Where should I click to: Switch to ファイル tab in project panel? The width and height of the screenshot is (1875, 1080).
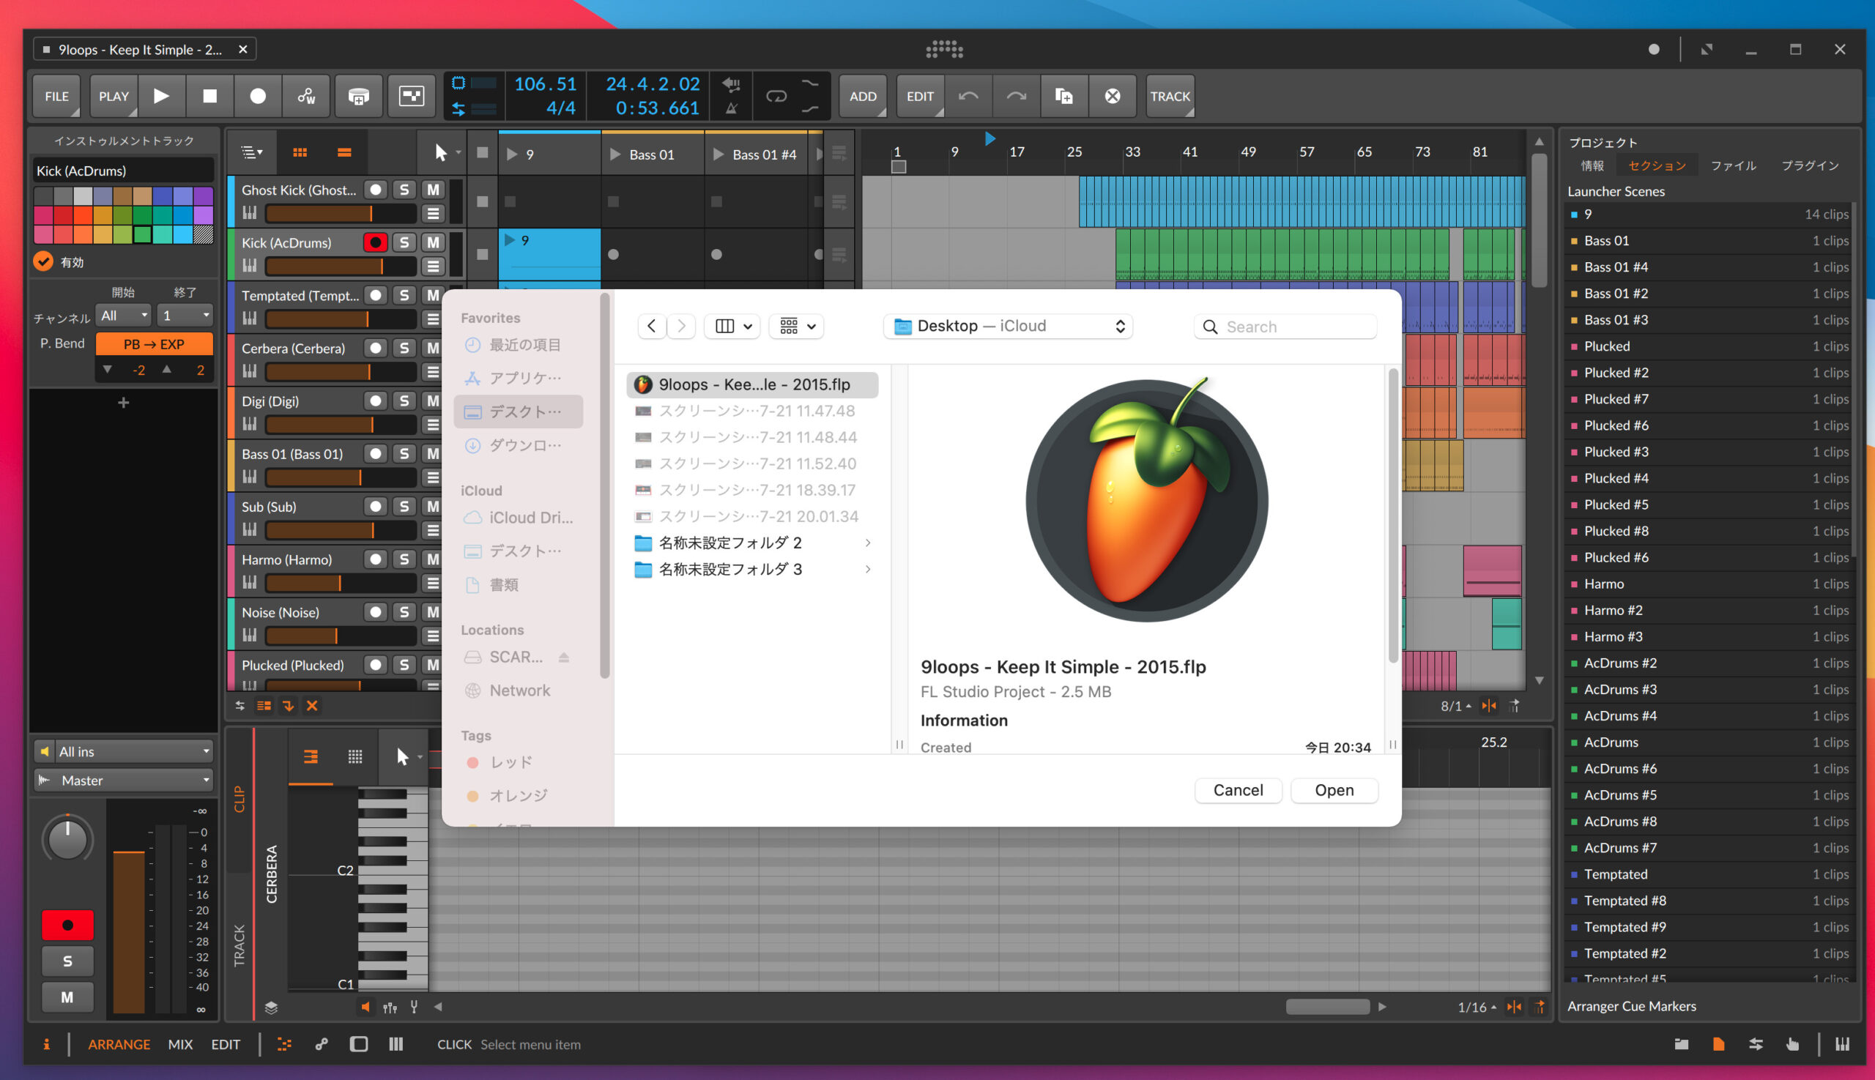[x=1734, y=165]
